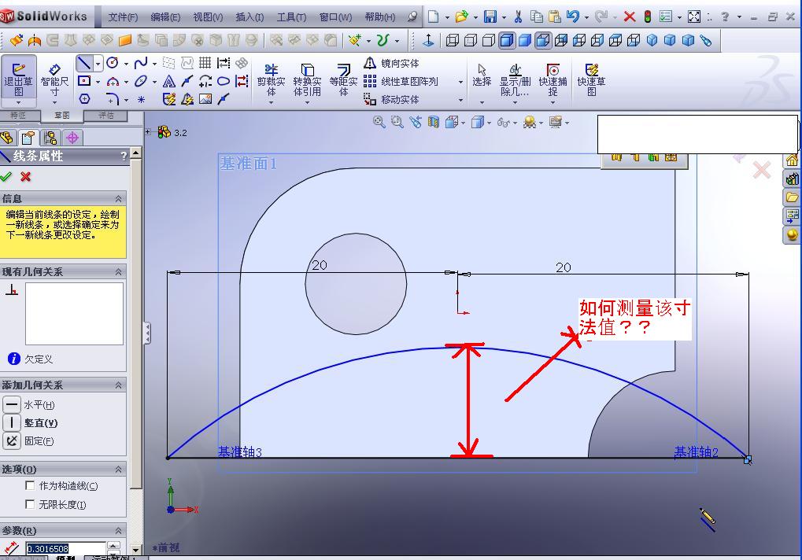Expand the 3.2 tree node in viewport

(148, 132)
